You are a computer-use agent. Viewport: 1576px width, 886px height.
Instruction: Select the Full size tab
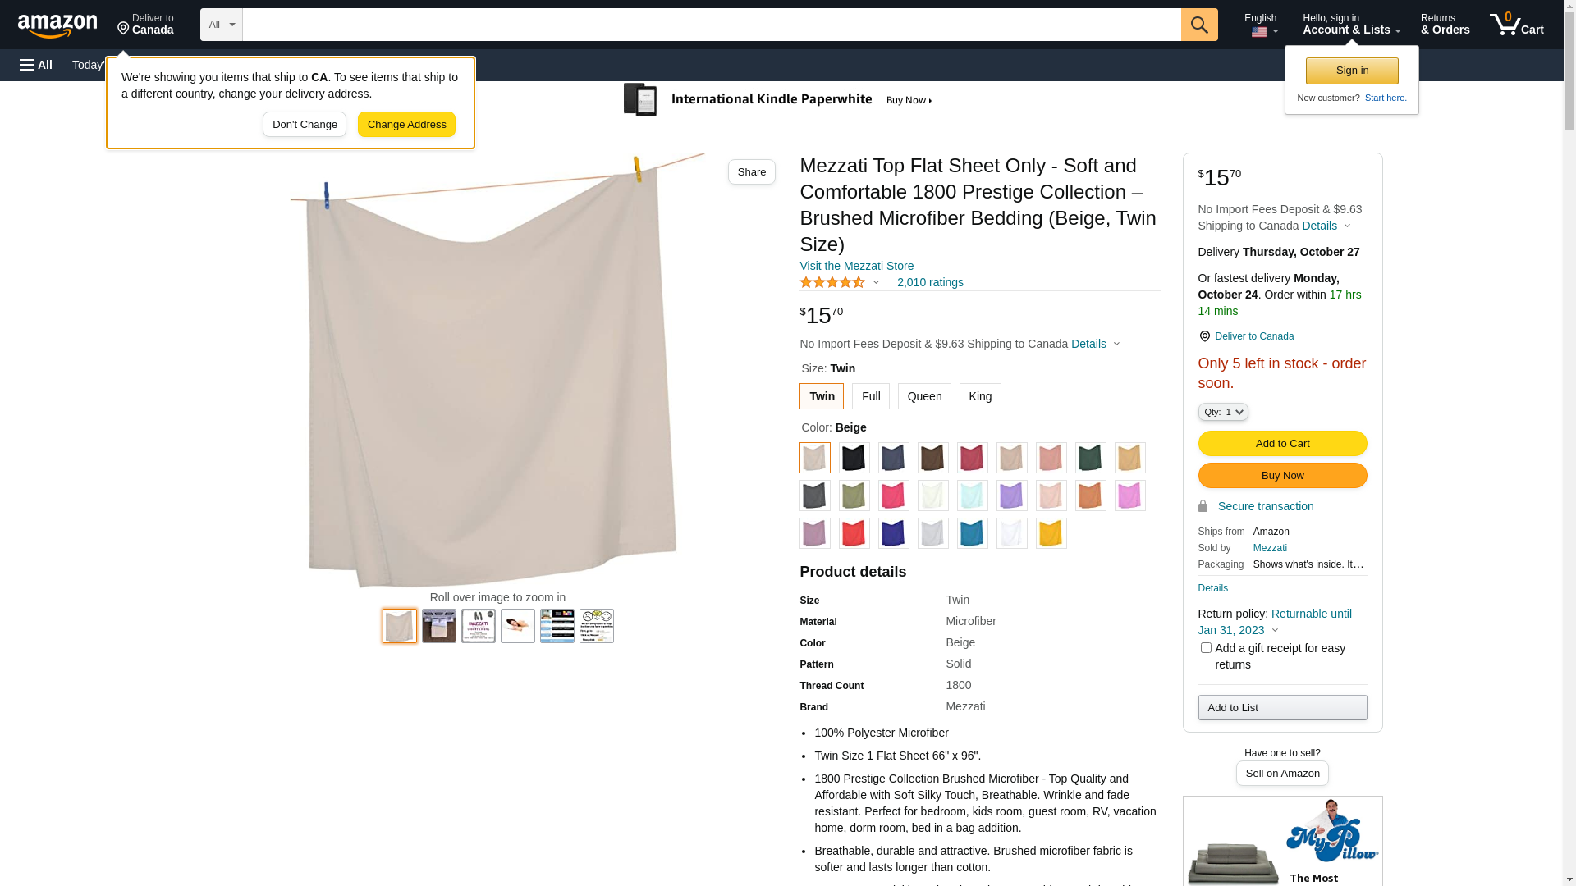pos(871,396)
